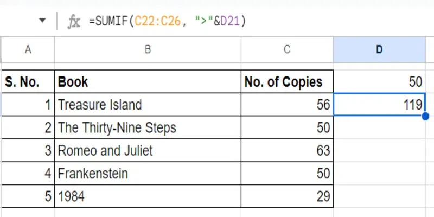Select column B header
Image resolution: width=434 pixels, height=217 pixels.
point(147,49)
